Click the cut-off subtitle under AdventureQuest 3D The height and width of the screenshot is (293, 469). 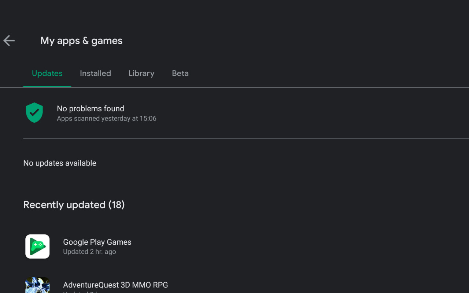84,292
